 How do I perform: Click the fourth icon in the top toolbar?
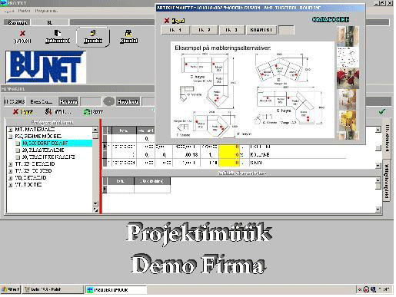128,33
